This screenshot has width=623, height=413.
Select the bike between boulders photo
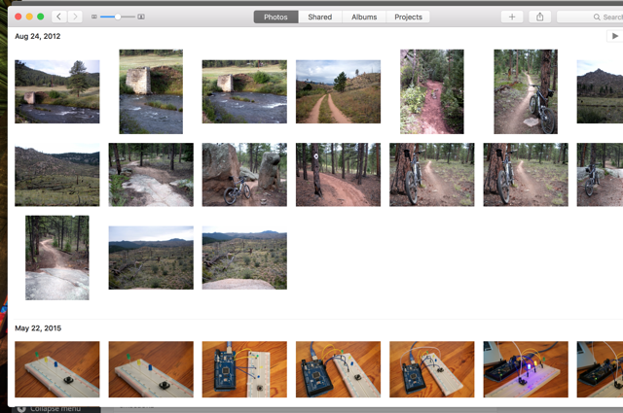click(x=244, y=175)
